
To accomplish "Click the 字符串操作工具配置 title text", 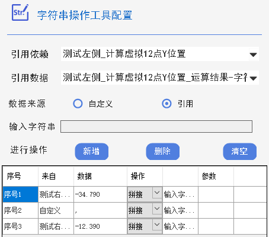I will (x=85, y=15).
